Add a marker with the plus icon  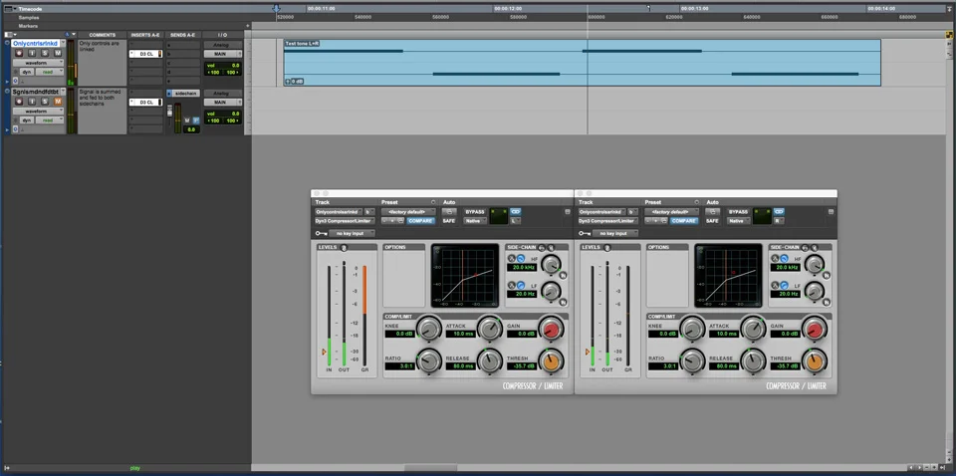pyautogui.click(x=248, y=26)
